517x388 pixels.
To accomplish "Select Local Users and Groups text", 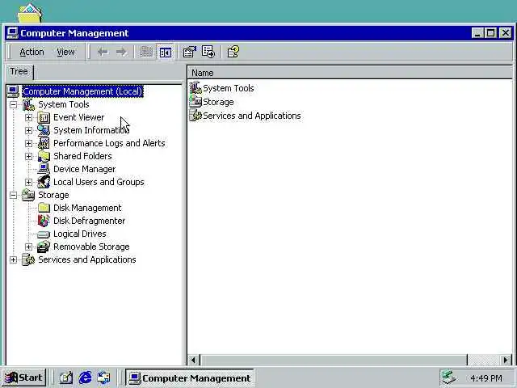I will (99, 182).
